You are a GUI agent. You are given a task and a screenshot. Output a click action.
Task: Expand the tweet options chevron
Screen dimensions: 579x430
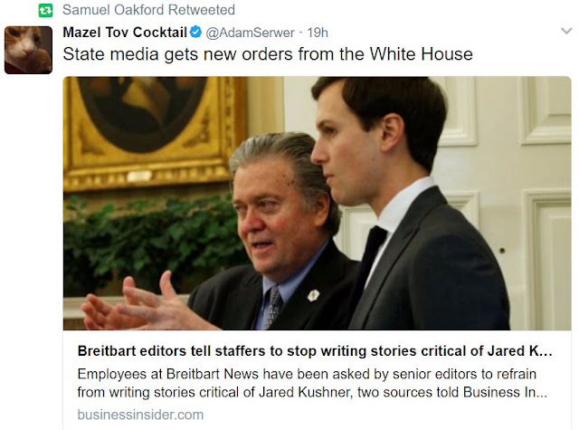[566, 31]
